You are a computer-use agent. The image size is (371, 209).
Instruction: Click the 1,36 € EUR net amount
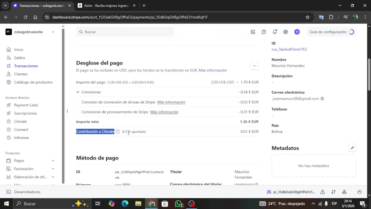(249, 122)
